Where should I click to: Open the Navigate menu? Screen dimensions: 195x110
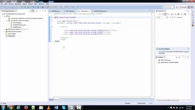pos(18,4)
